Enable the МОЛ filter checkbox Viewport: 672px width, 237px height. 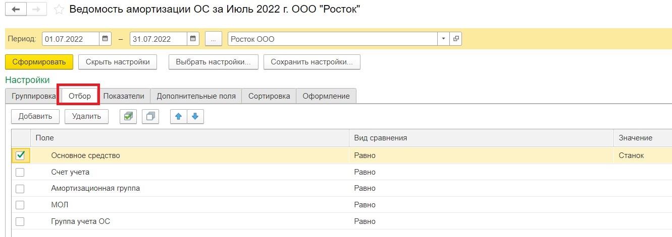[20, 205]
